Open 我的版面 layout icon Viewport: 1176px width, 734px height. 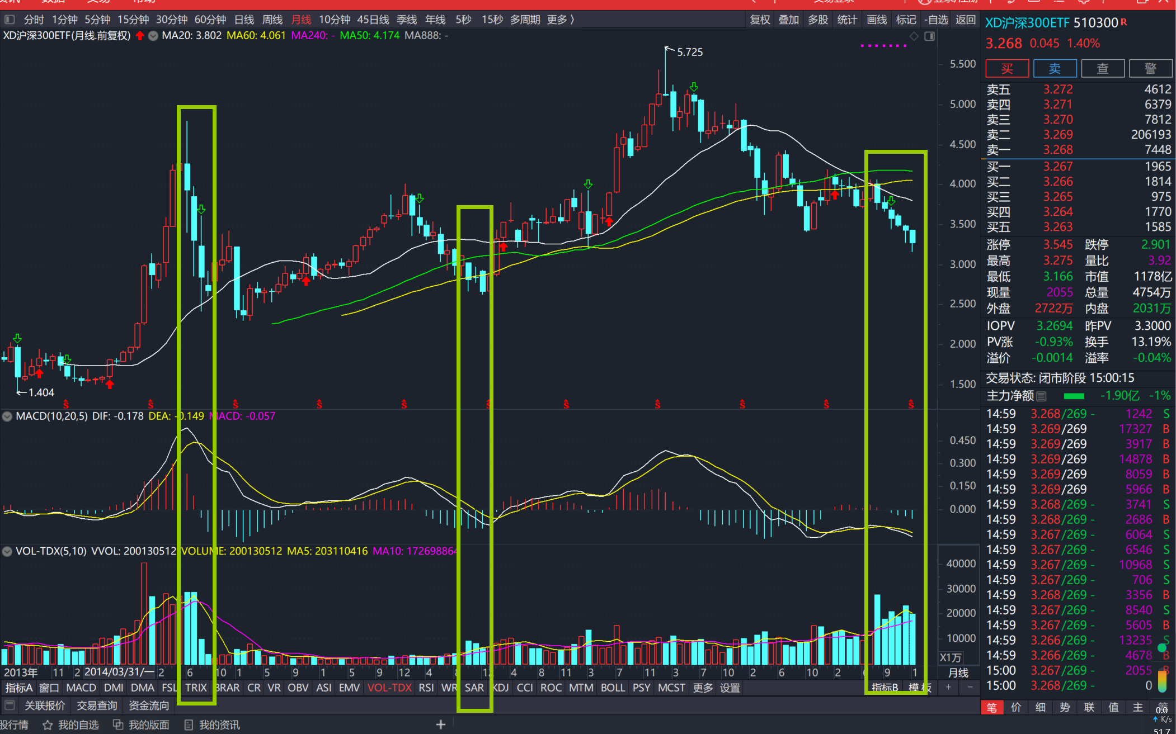[118, 725]
